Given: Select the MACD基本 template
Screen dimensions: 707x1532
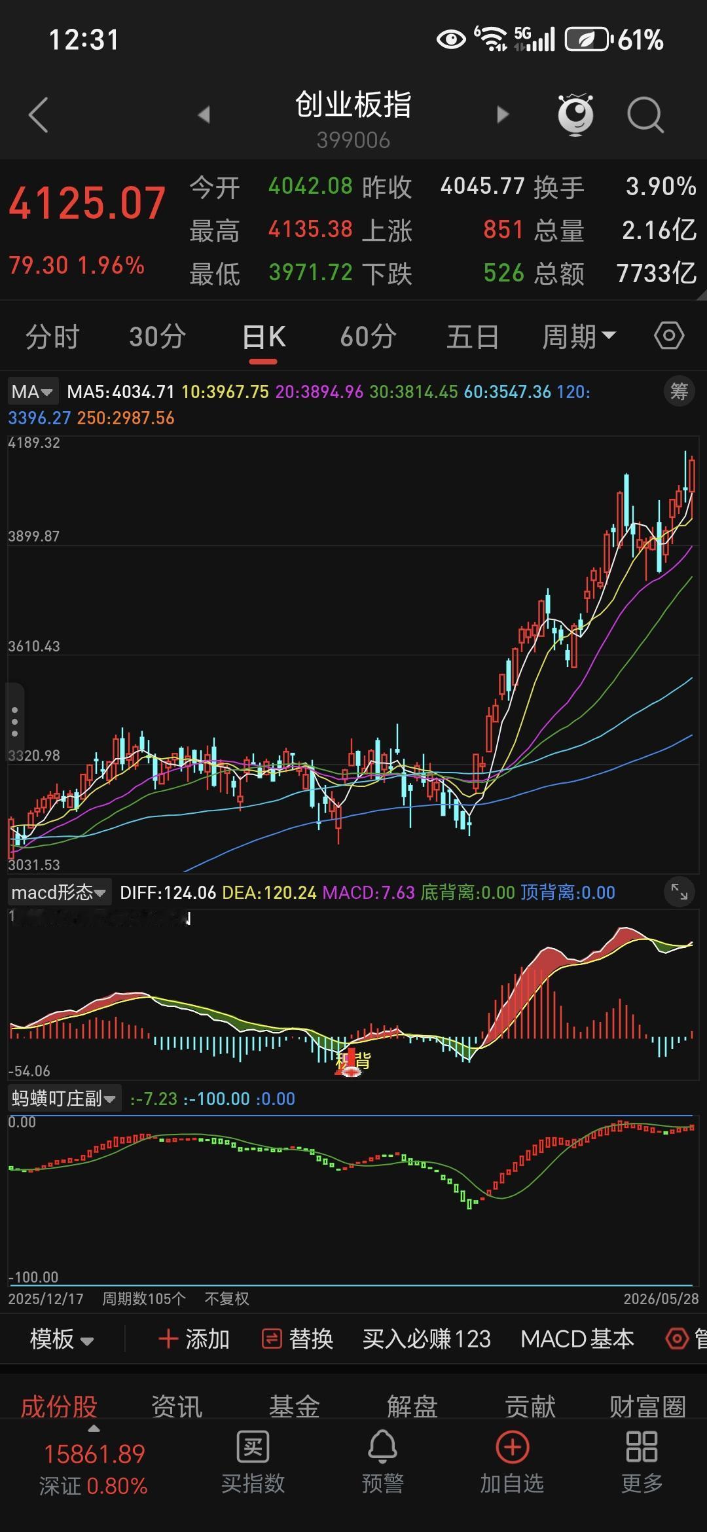Looking at the screenshot, I should click(577, 1339).
